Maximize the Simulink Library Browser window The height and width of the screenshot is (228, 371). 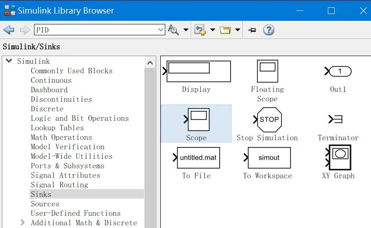click(331, 10)
